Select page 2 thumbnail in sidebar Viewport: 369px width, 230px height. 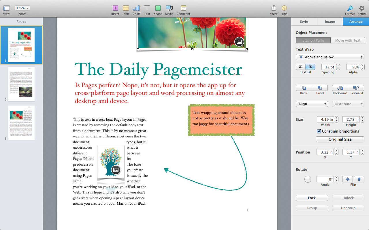(21, 84)
